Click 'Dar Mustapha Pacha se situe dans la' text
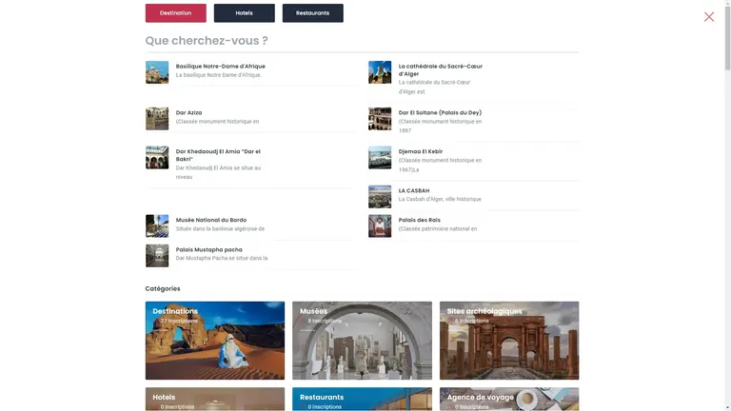 pos(222,258)
